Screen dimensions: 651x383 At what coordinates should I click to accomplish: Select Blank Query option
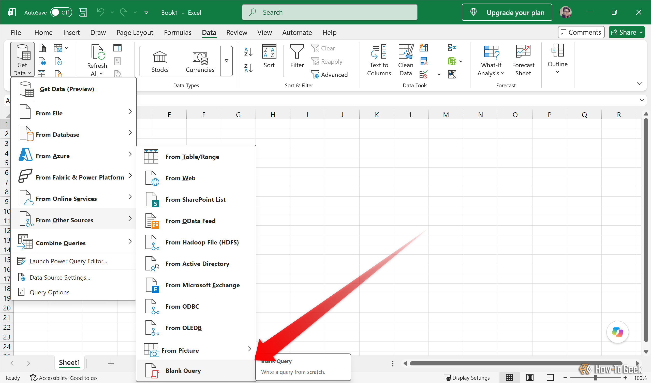click(196, 371)
